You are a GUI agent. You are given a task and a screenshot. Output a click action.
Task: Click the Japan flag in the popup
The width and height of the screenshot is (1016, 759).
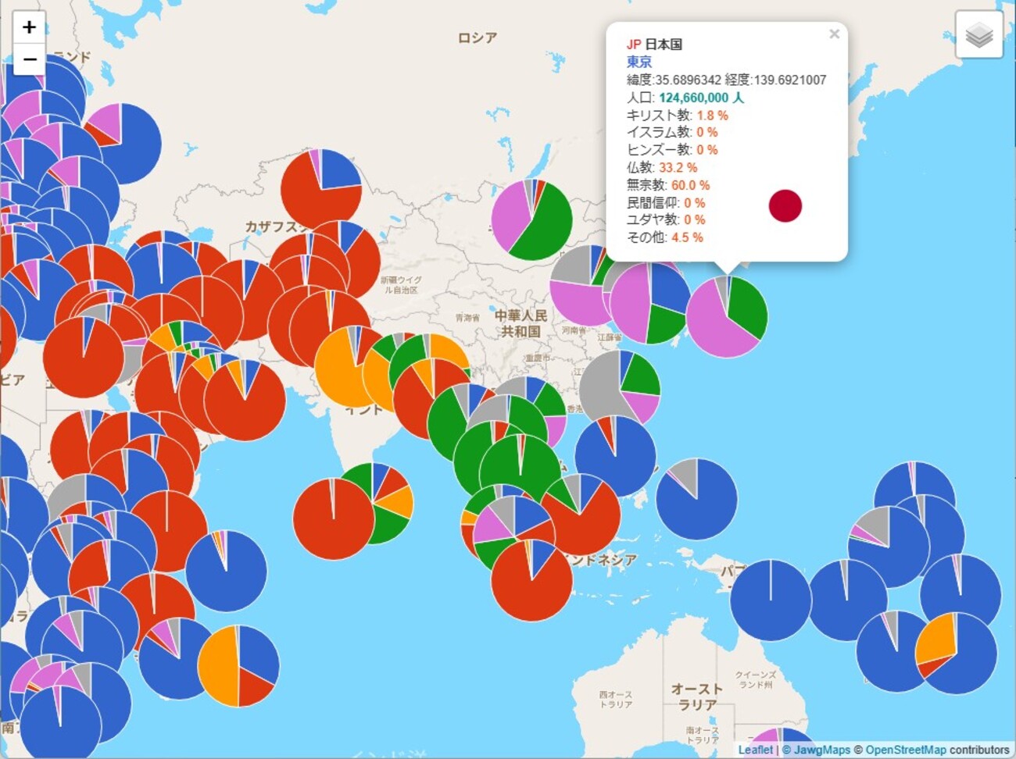(x=785, y=205)
